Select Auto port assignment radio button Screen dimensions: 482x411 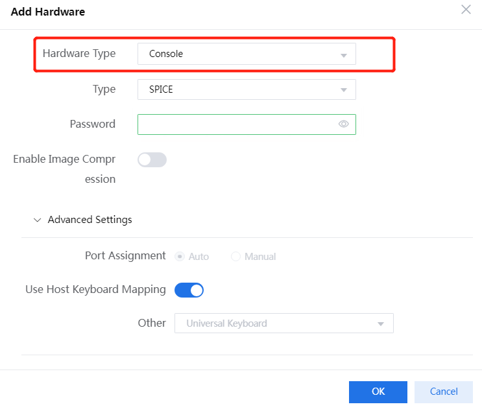pos(180,257)
